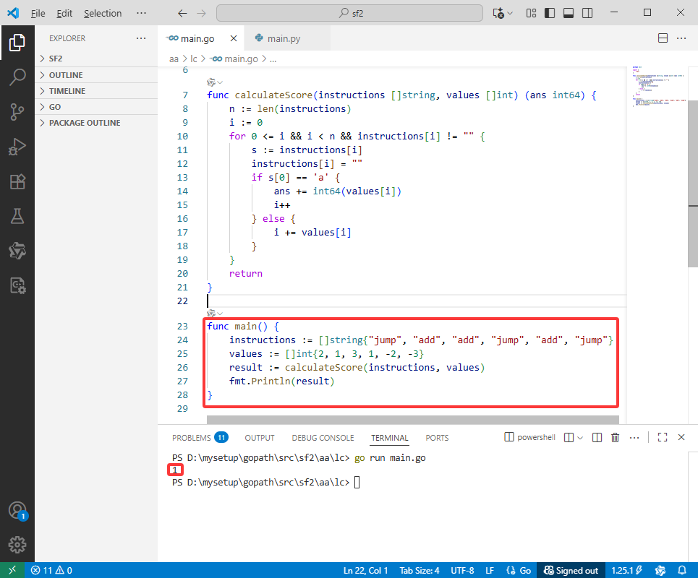Switch to the PROBLEMS panel tab

(200, 438)
